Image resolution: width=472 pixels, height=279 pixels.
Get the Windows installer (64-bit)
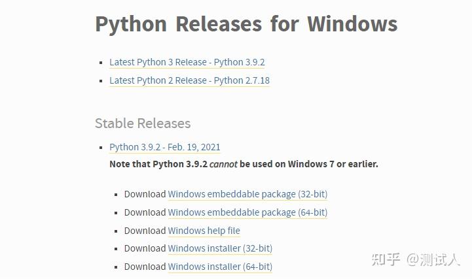pos(220,267)
